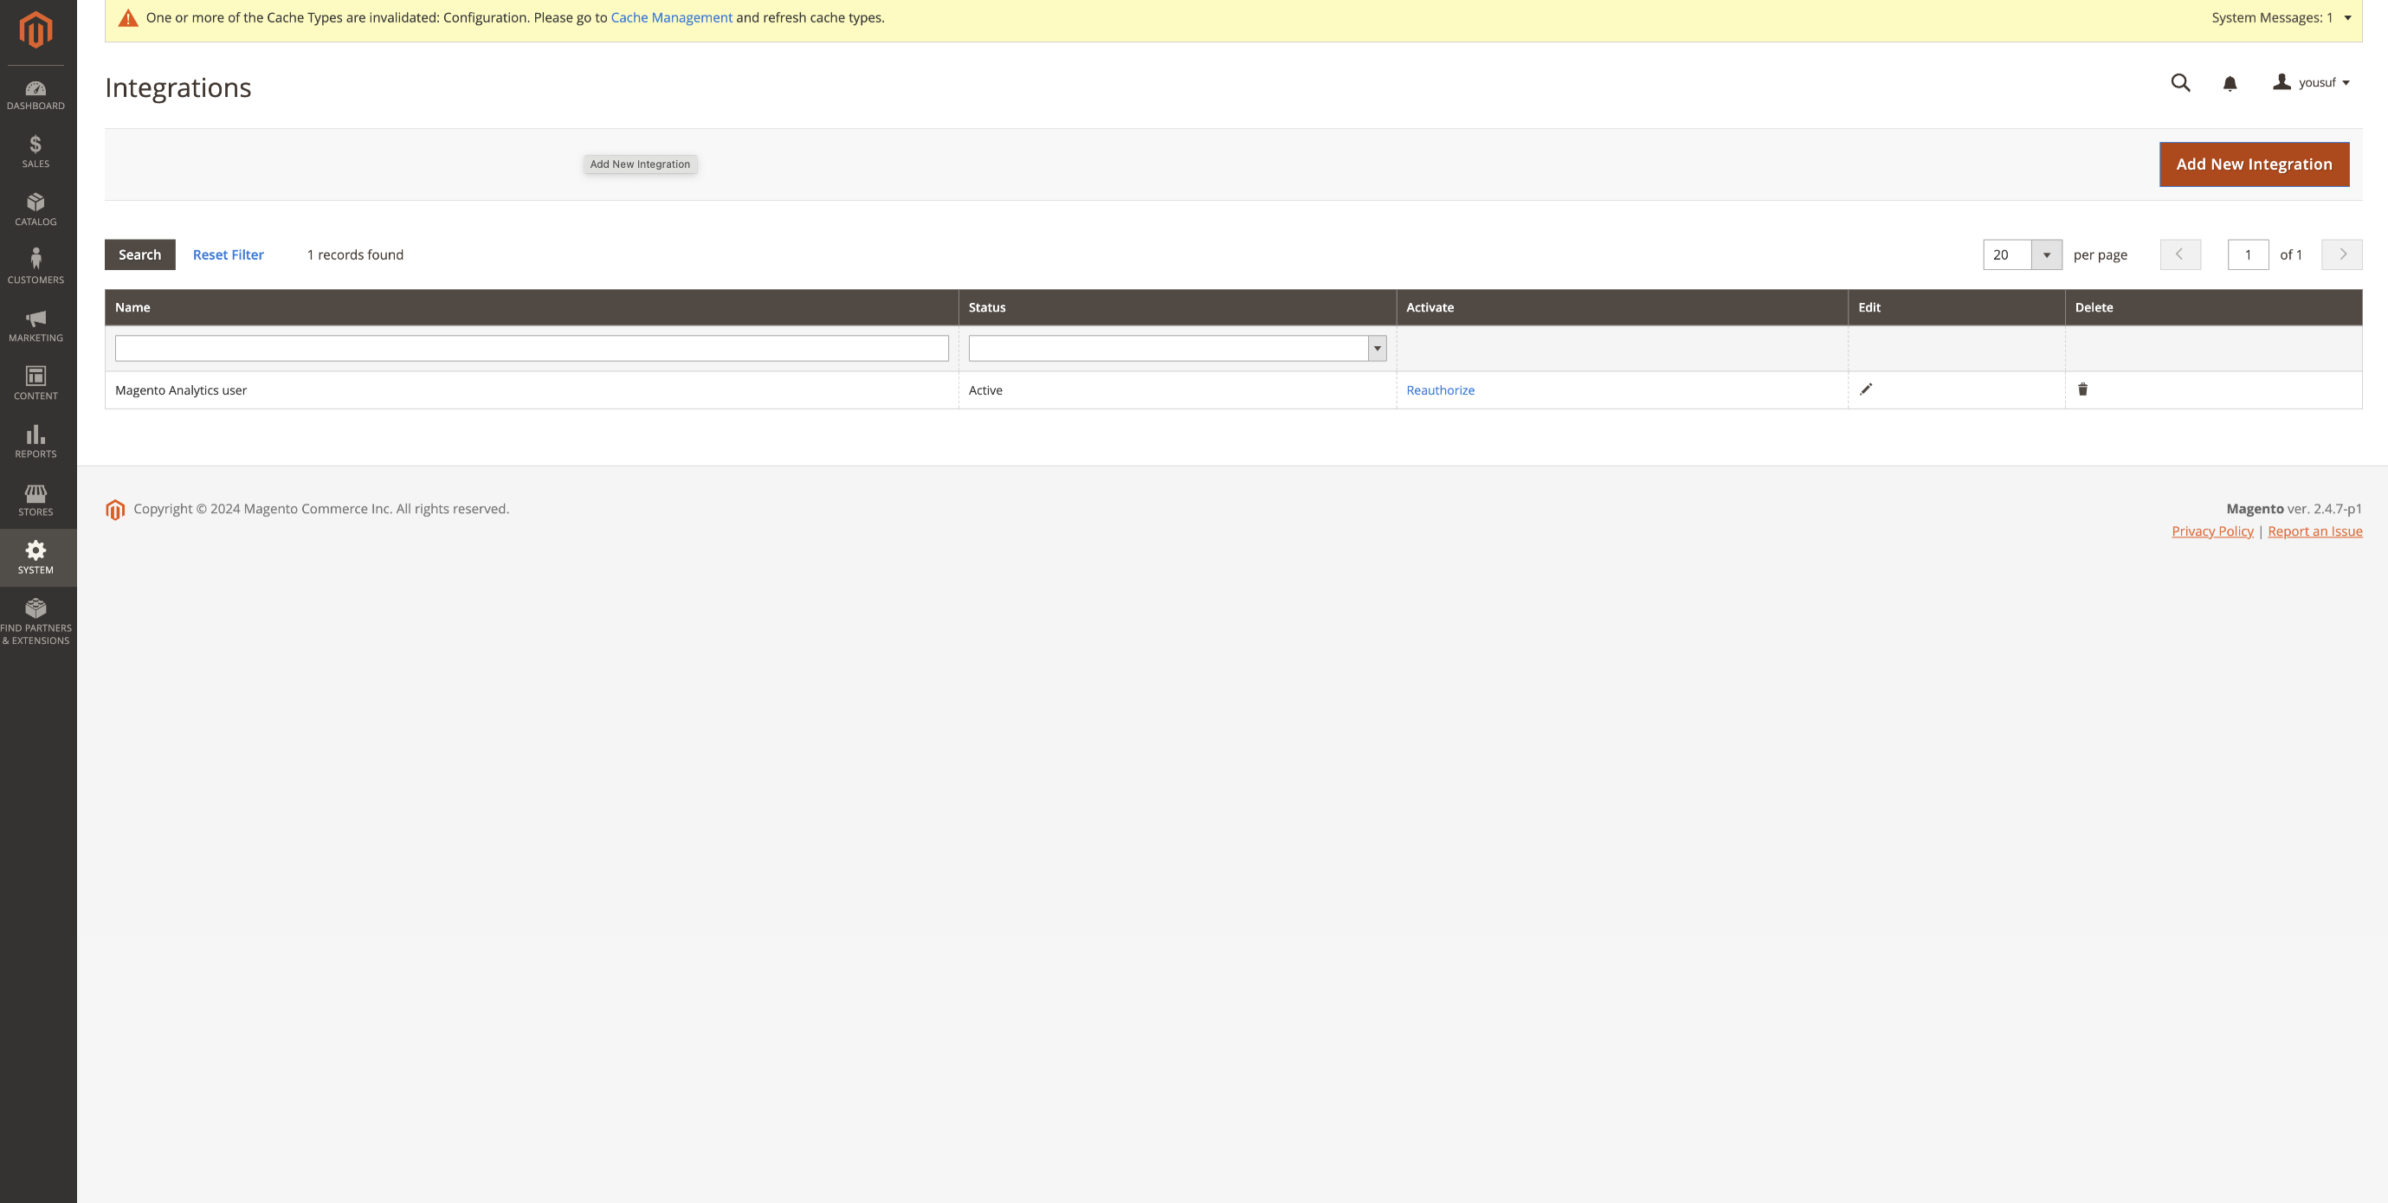The height and width of the screenshot is (1203, 2388).
Task: Click the footer Magento logo
Action: [115, 510]
